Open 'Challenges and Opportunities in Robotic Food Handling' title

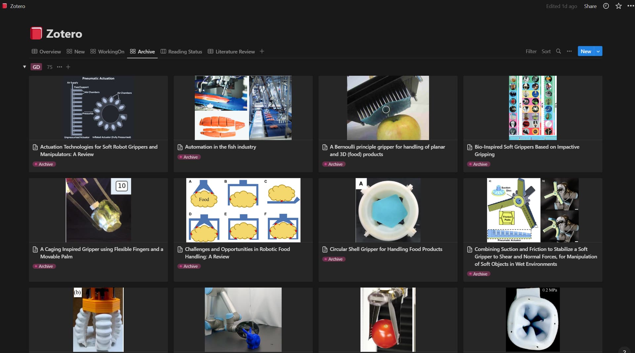coord(237,253)
